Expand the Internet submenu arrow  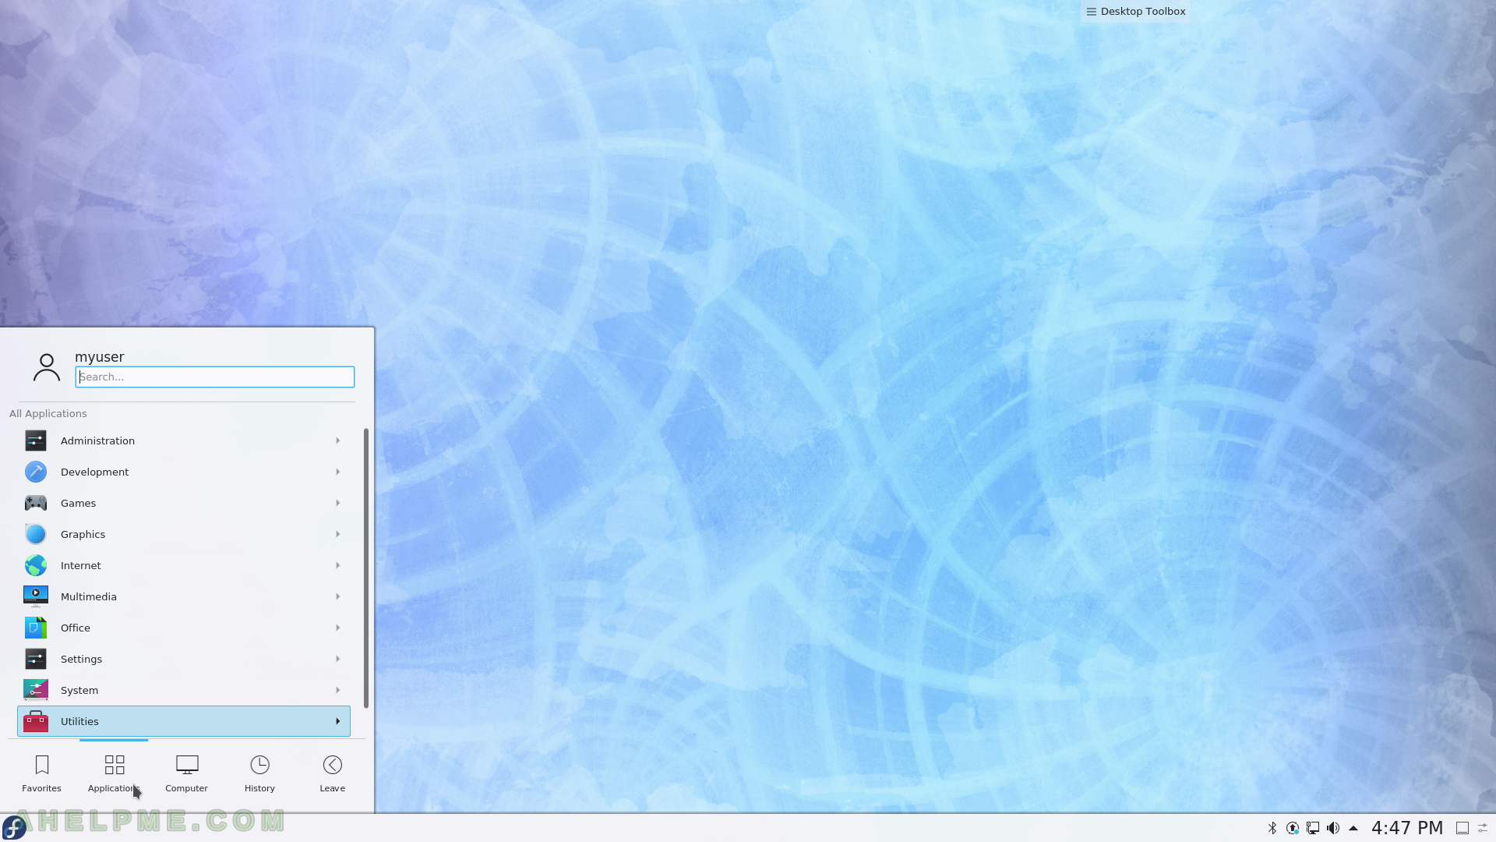(x=338, y=565)
